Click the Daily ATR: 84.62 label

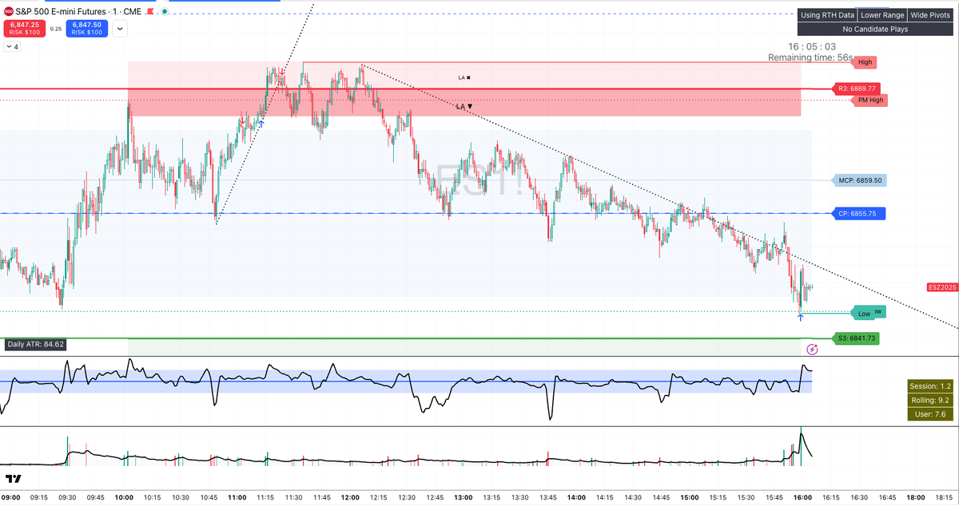pos(37,345)
